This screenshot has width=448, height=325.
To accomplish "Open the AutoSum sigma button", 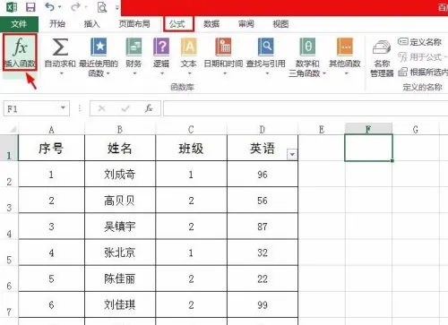I will 60,47.
